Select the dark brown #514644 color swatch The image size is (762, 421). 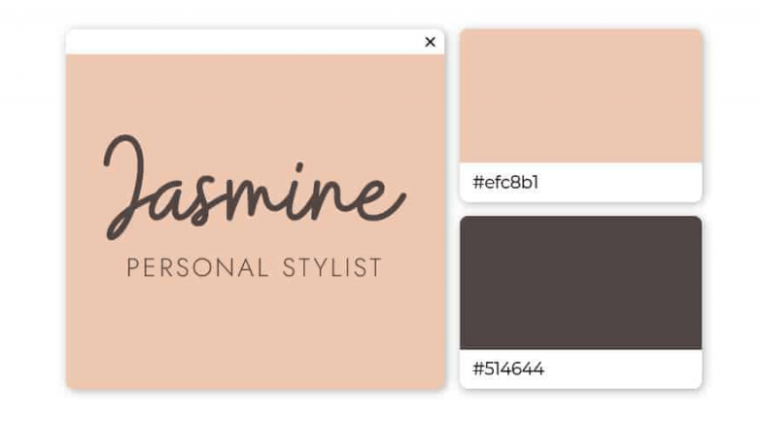[x=581, y=282]
